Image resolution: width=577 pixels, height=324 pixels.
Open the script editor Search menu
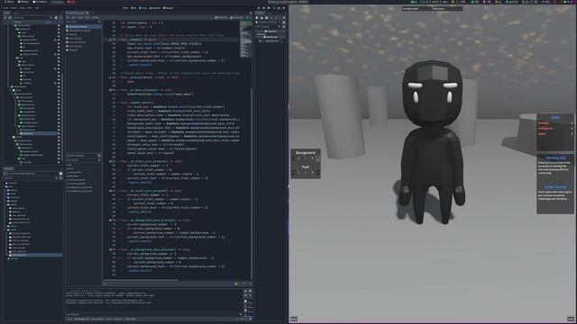[80, 17]
